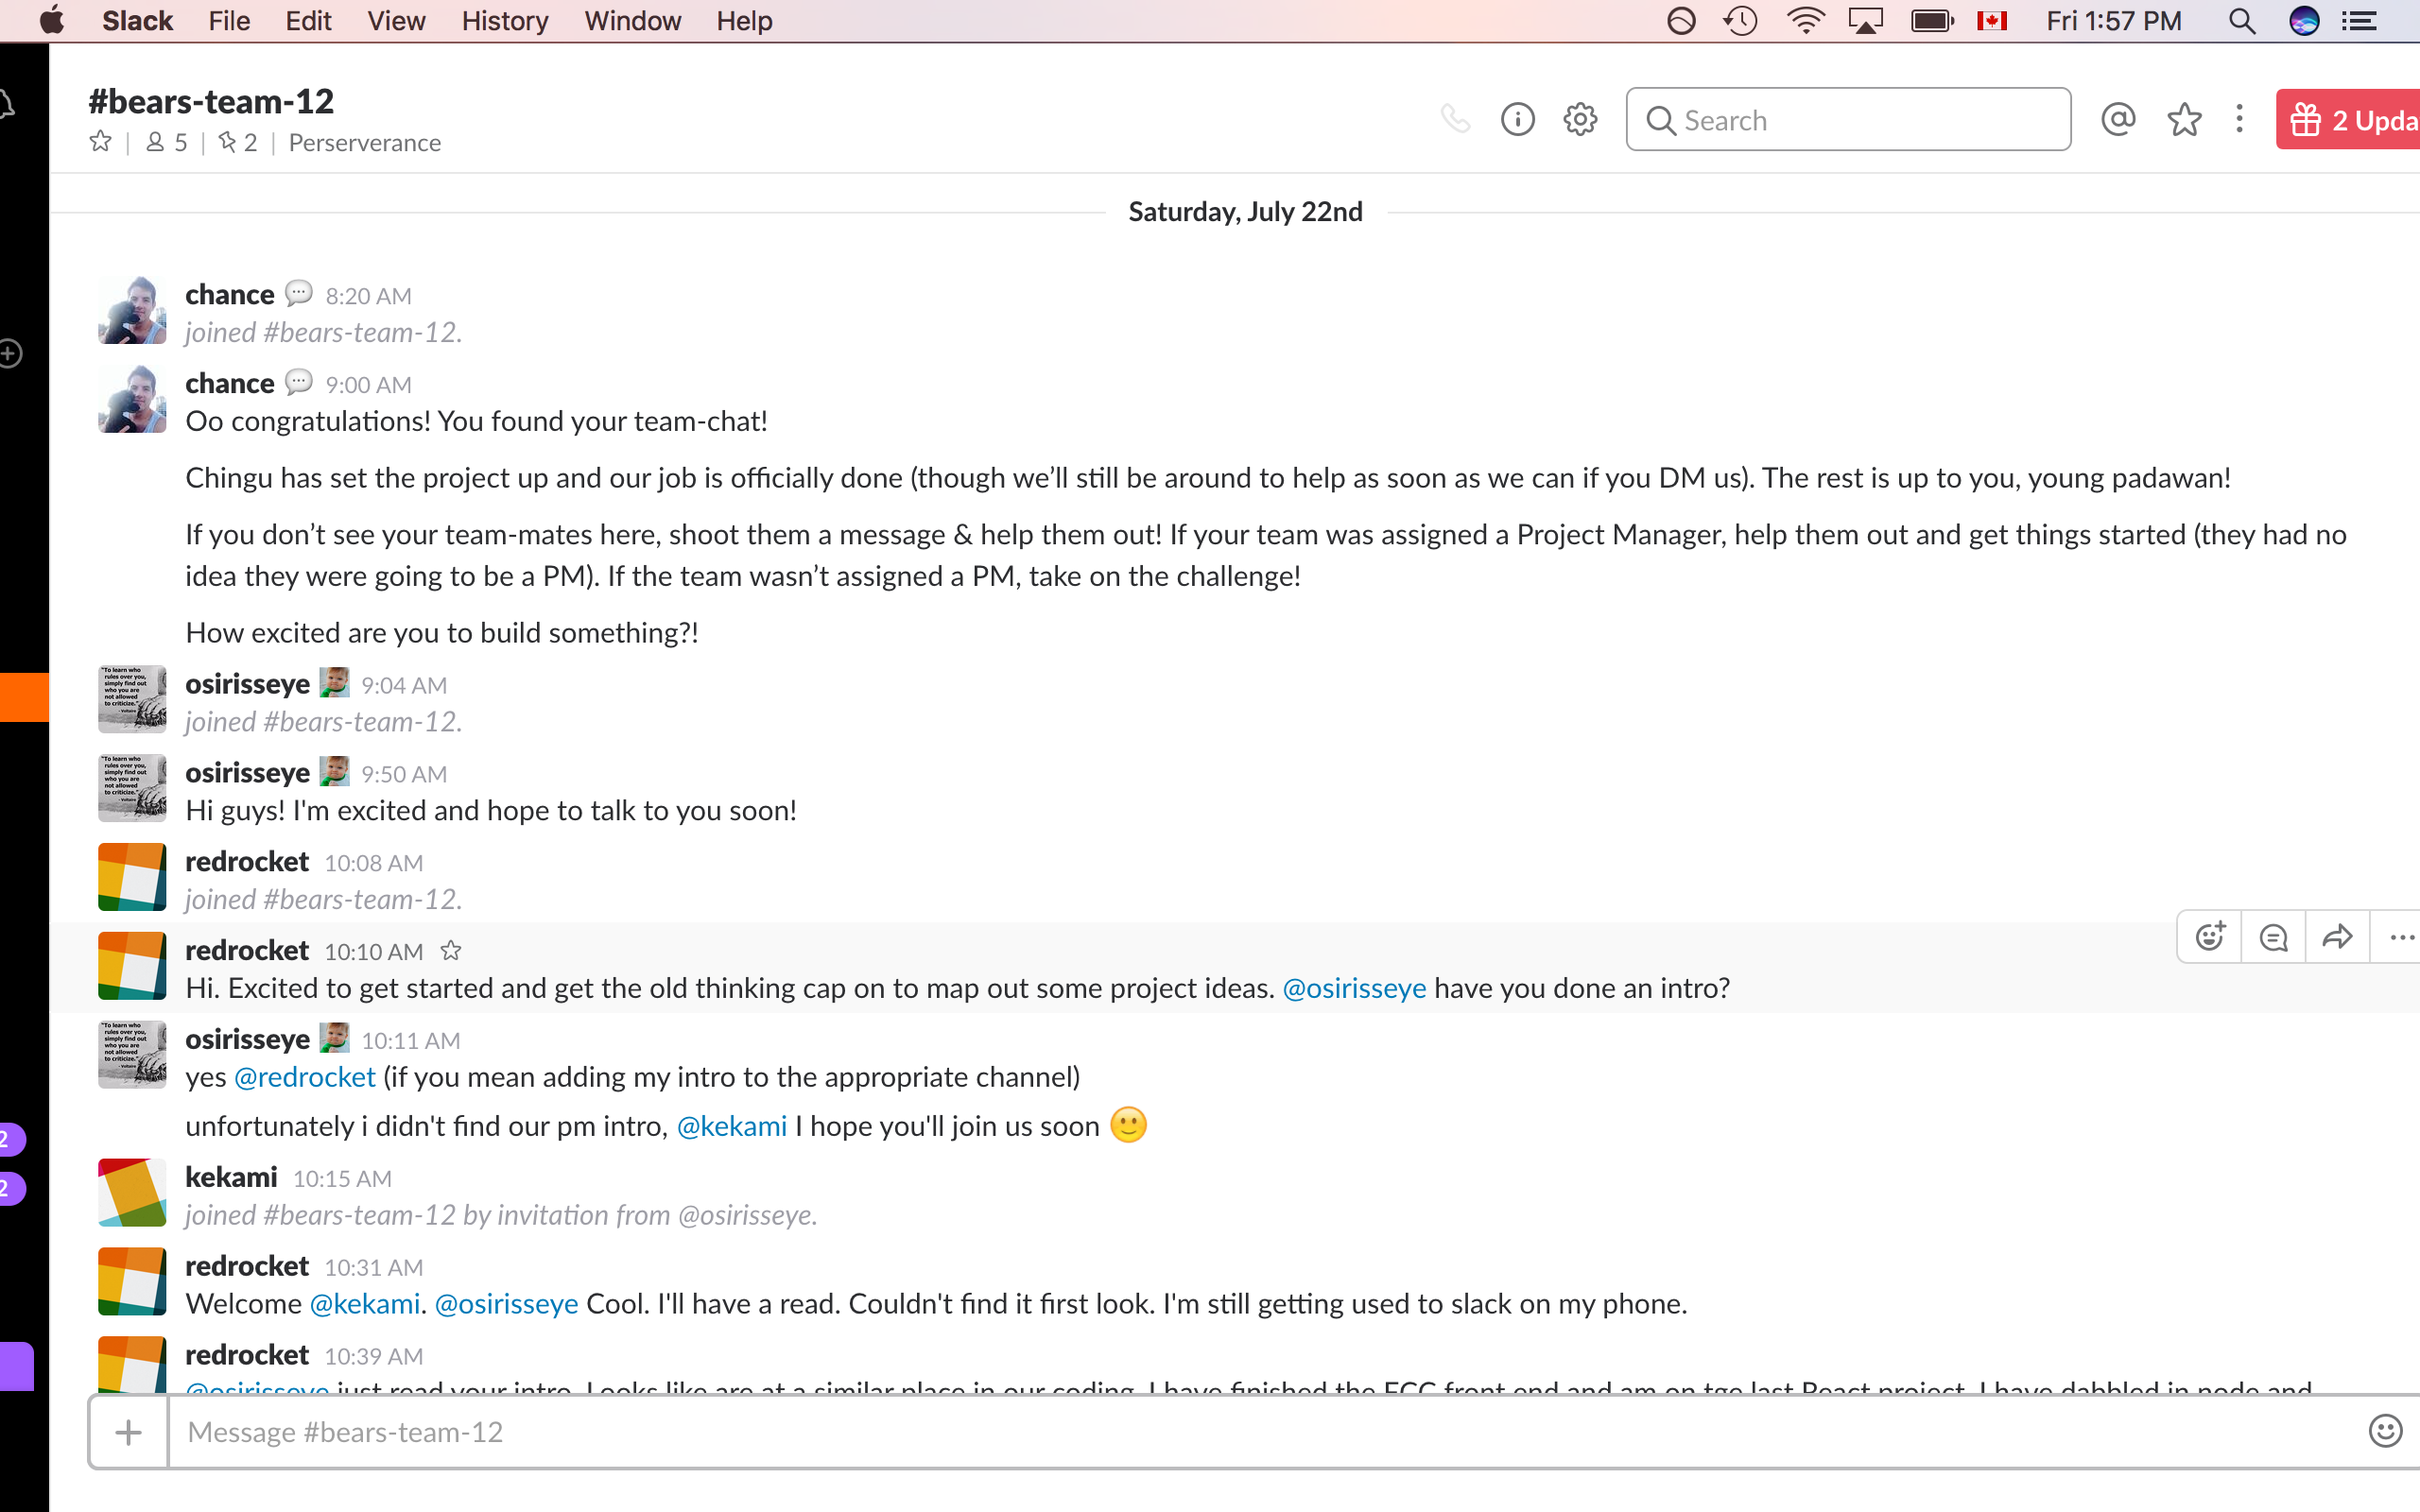Expand the vertical ellipsis header menu

pos(2239,120)
